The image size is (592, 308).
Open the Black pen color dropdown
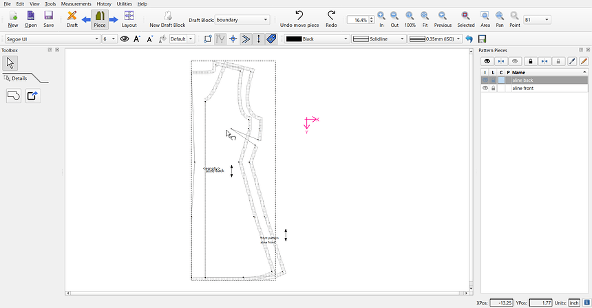[317, 38]
